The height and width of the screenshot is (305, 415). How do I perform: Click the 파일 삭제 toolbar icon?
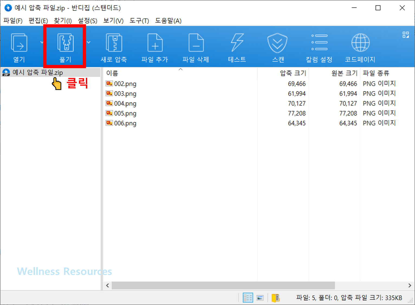pyautogui.click(x=196, y=43)
